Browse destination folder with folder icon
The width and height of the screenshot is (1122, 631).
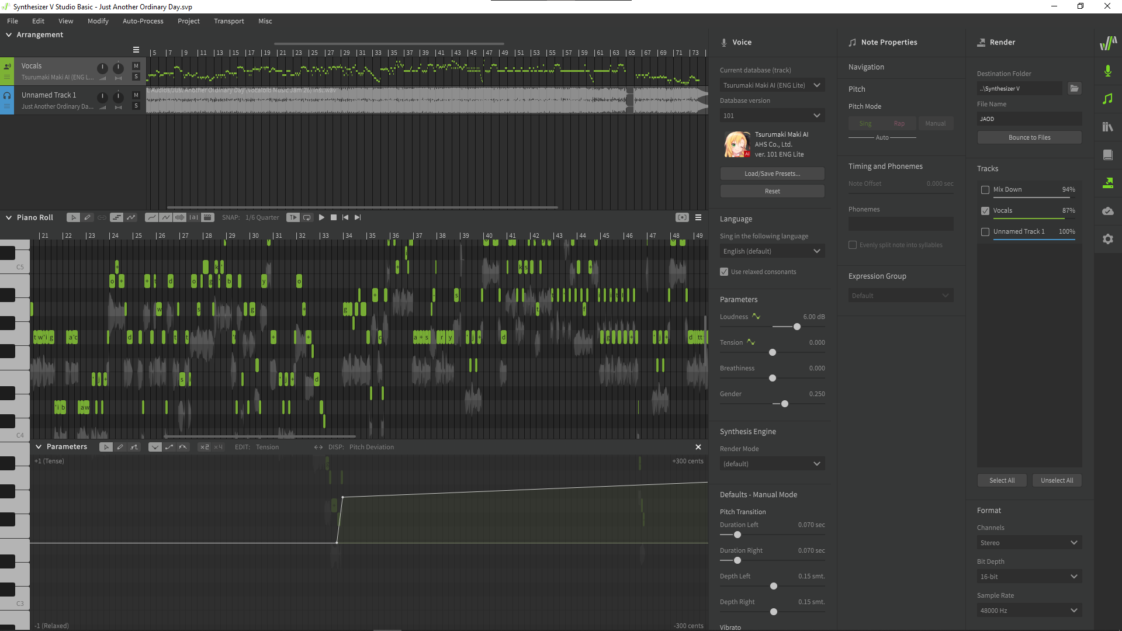[x=1075, y=88]
